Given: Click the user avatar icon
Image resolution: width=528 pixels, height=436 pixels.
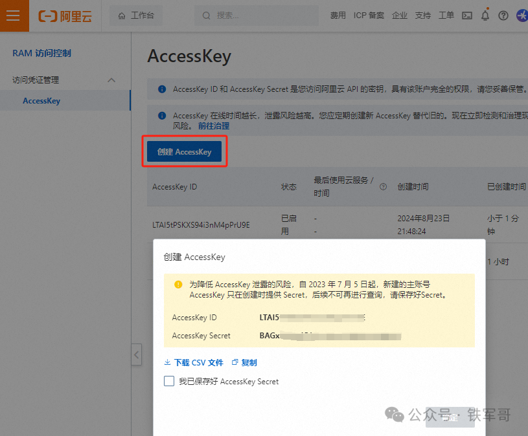Looking at the screenshot, I should point(522,16).
